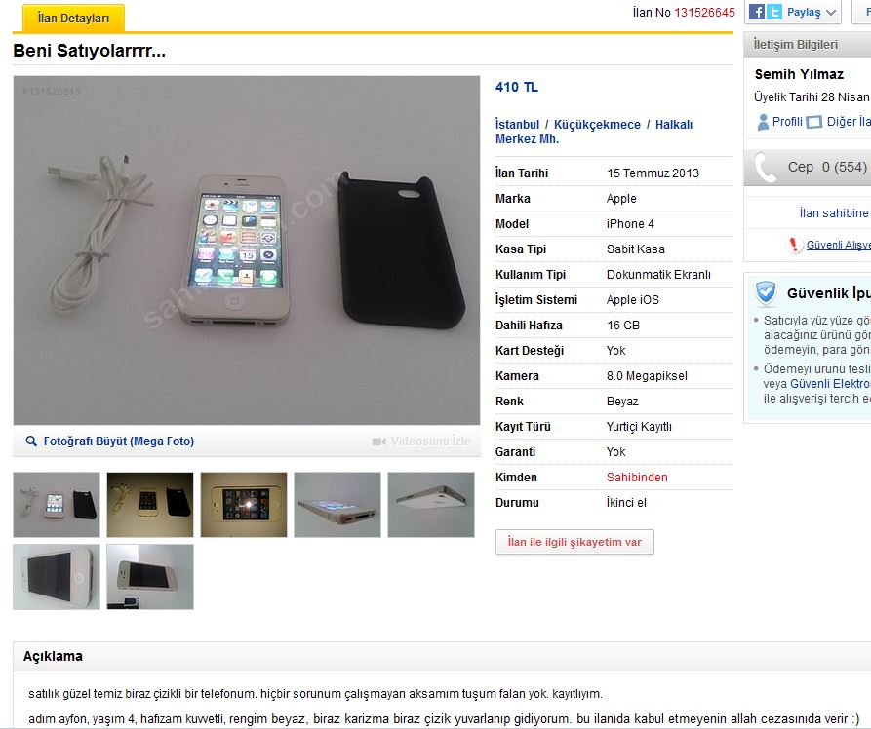
Task: Click the blue Güvenlik shield icon
Action: click(x=766, y=292)
